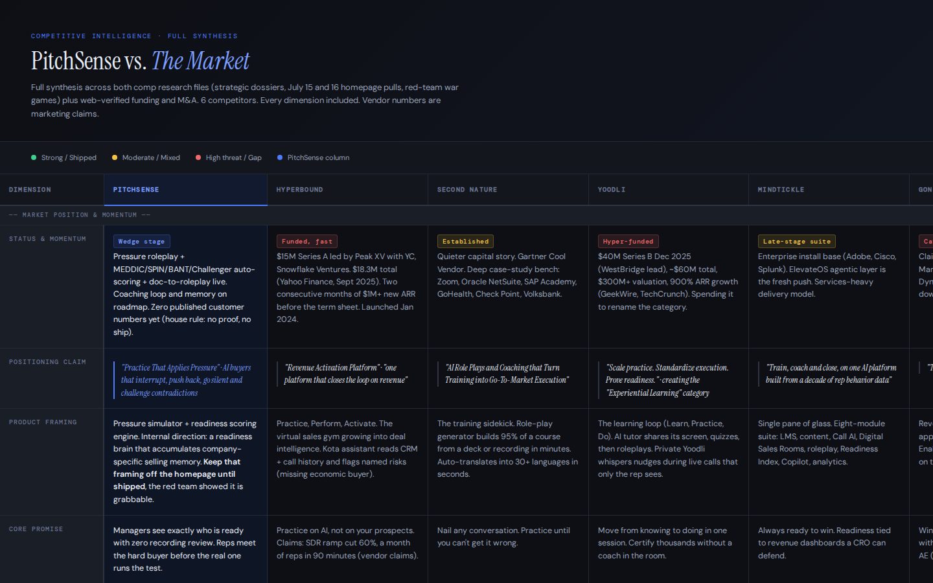Select the HYPERBOUND column header

point(347,190)
